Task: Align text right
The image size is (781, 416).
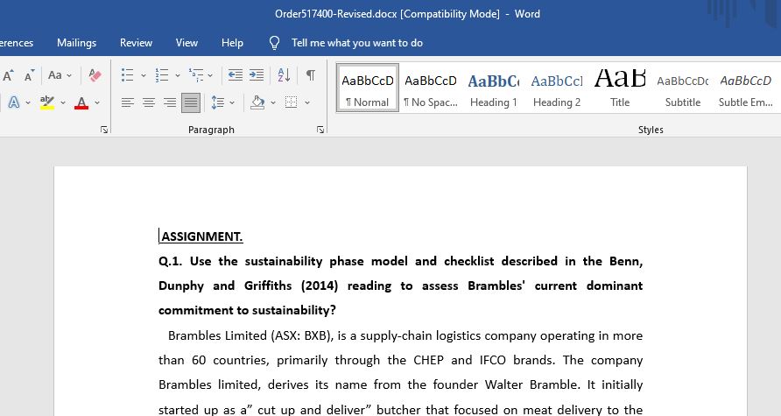Action: click(x=169, y=102)
